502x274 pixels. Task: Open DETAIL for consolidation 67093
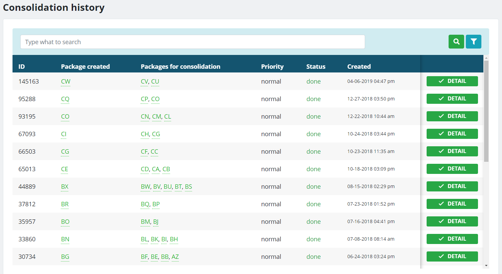pyautogui.click(x=452, y=134)
